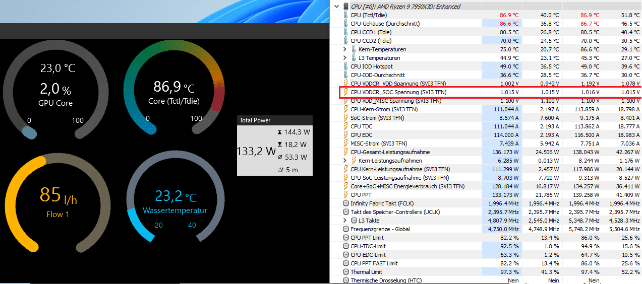
Task: Click lightning icon of SoC-Strom
Action: tap(346, 118)
